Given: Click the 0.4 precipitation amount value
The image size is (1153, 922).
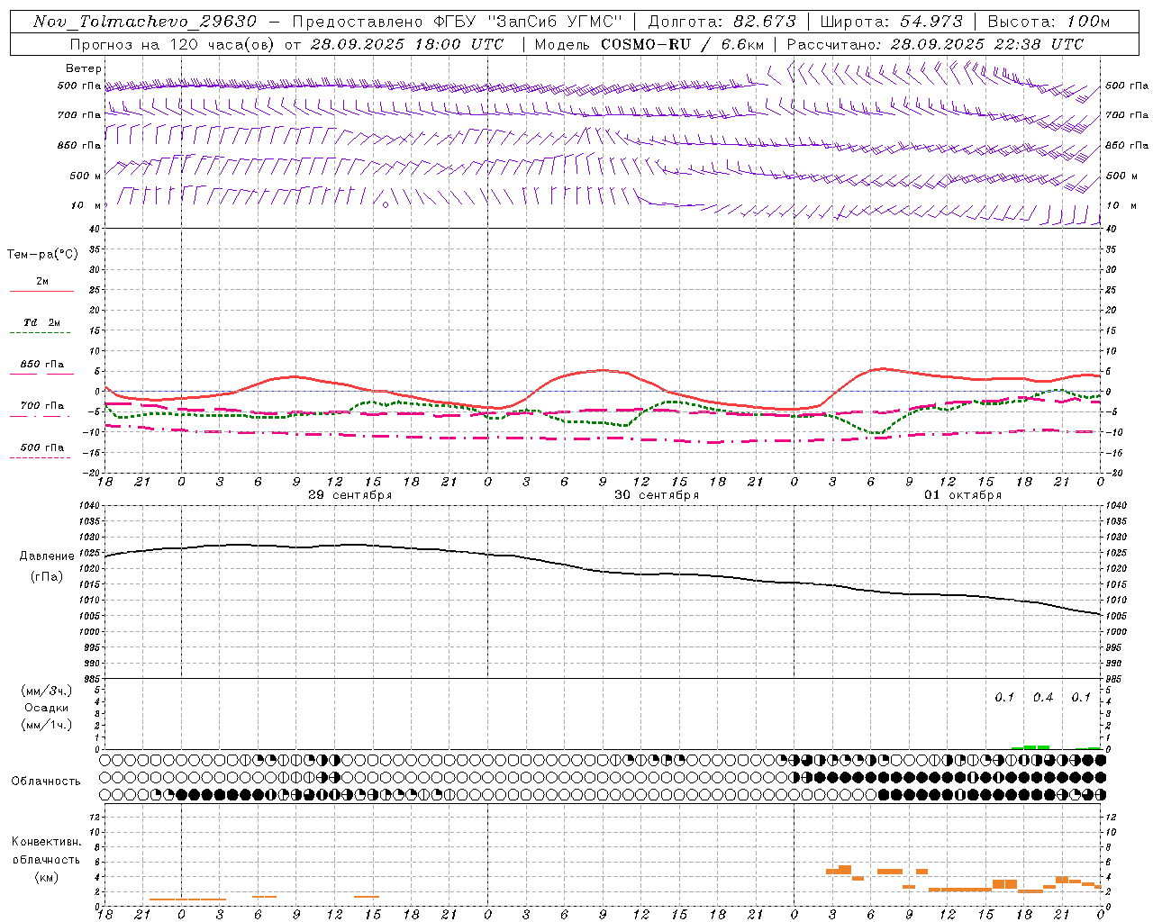Looking at the screenshot, I should point(1043,698).
